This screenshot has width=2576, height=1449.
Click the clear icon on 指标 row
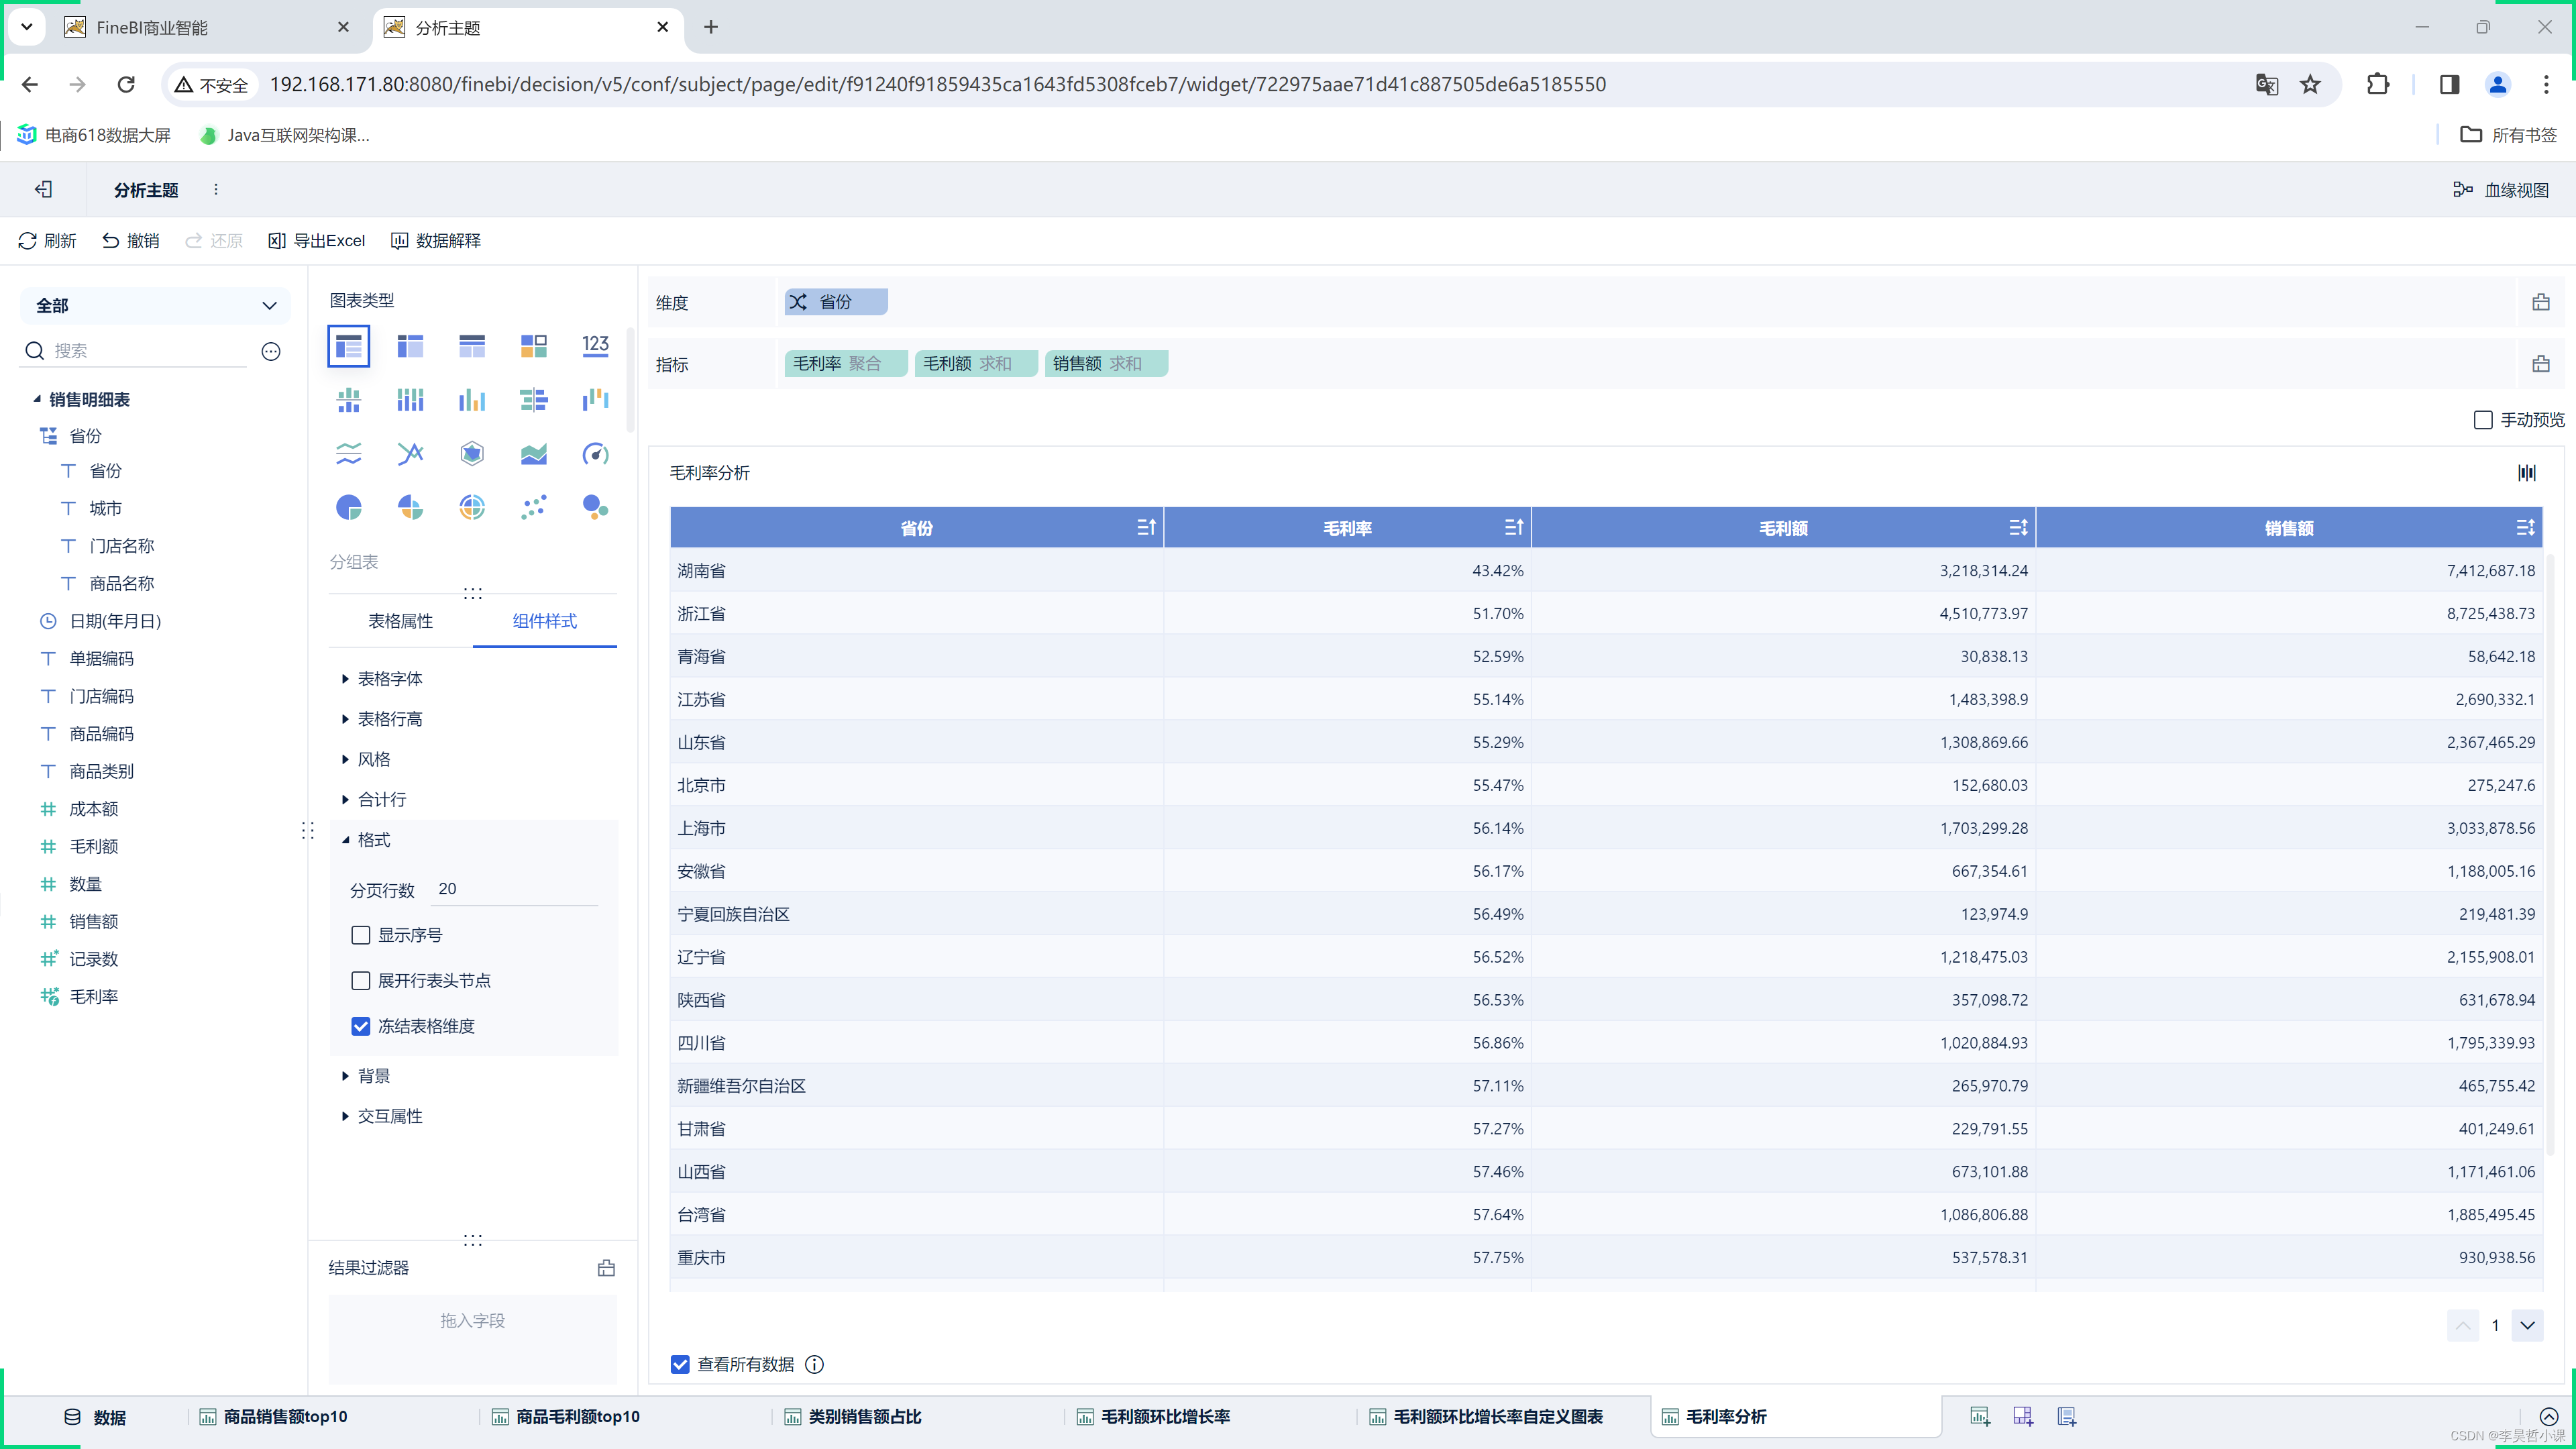(x=2541, y=364)
